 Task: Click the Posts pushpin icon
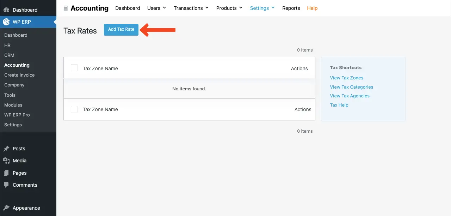6,149
